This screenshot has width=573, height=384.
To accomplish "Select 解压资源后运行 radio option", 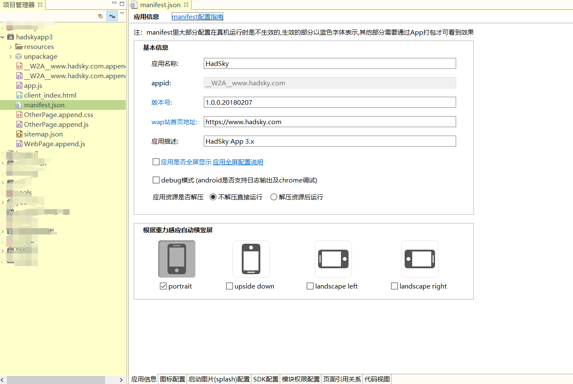I will click(x=274, y=197).
